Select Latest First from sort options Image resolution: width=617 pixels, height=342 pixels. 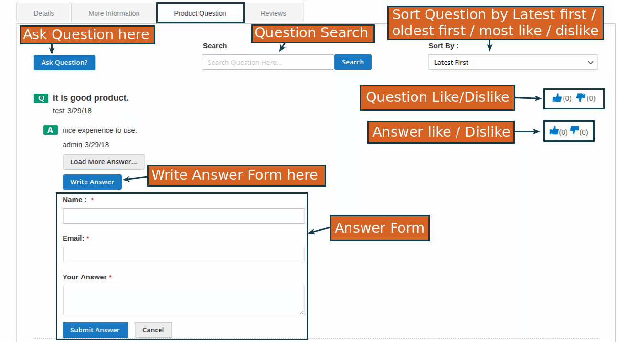pyautogui.click(x=451, y=62)
